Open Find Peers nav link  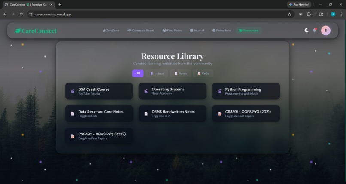[172, 31]
